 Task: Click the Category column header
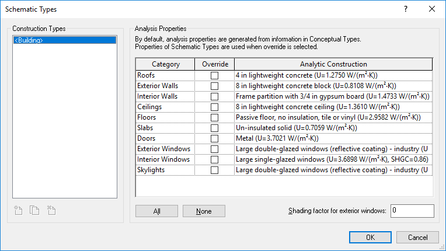(166, 64)
